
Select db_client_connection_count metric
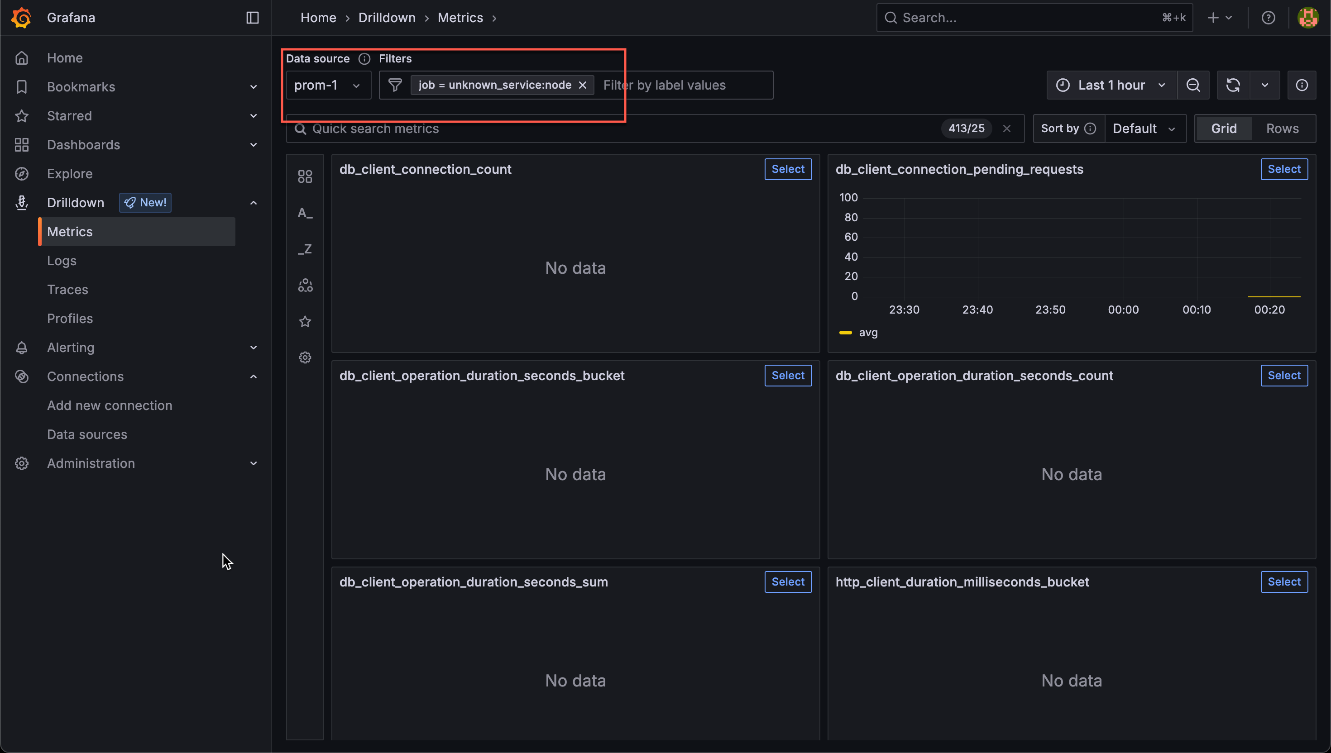tap(788, 169)
